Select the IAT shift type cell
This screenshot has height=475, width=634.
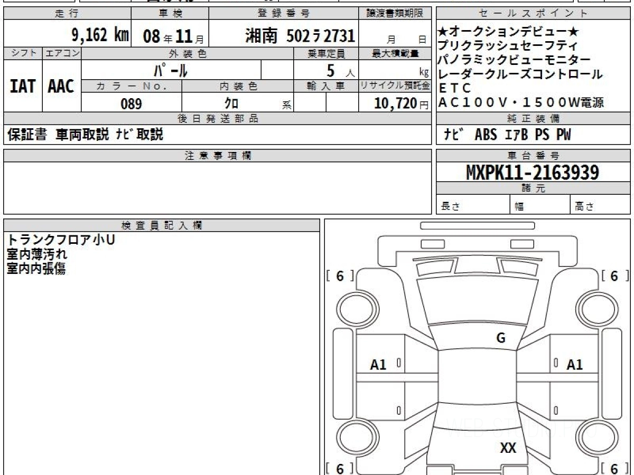point(23,86)
